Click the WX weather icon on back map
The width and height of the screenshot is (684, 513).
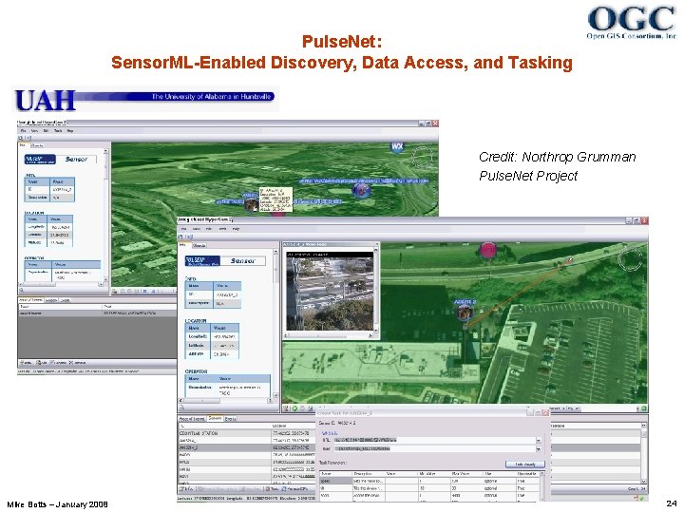pos(397,146)
